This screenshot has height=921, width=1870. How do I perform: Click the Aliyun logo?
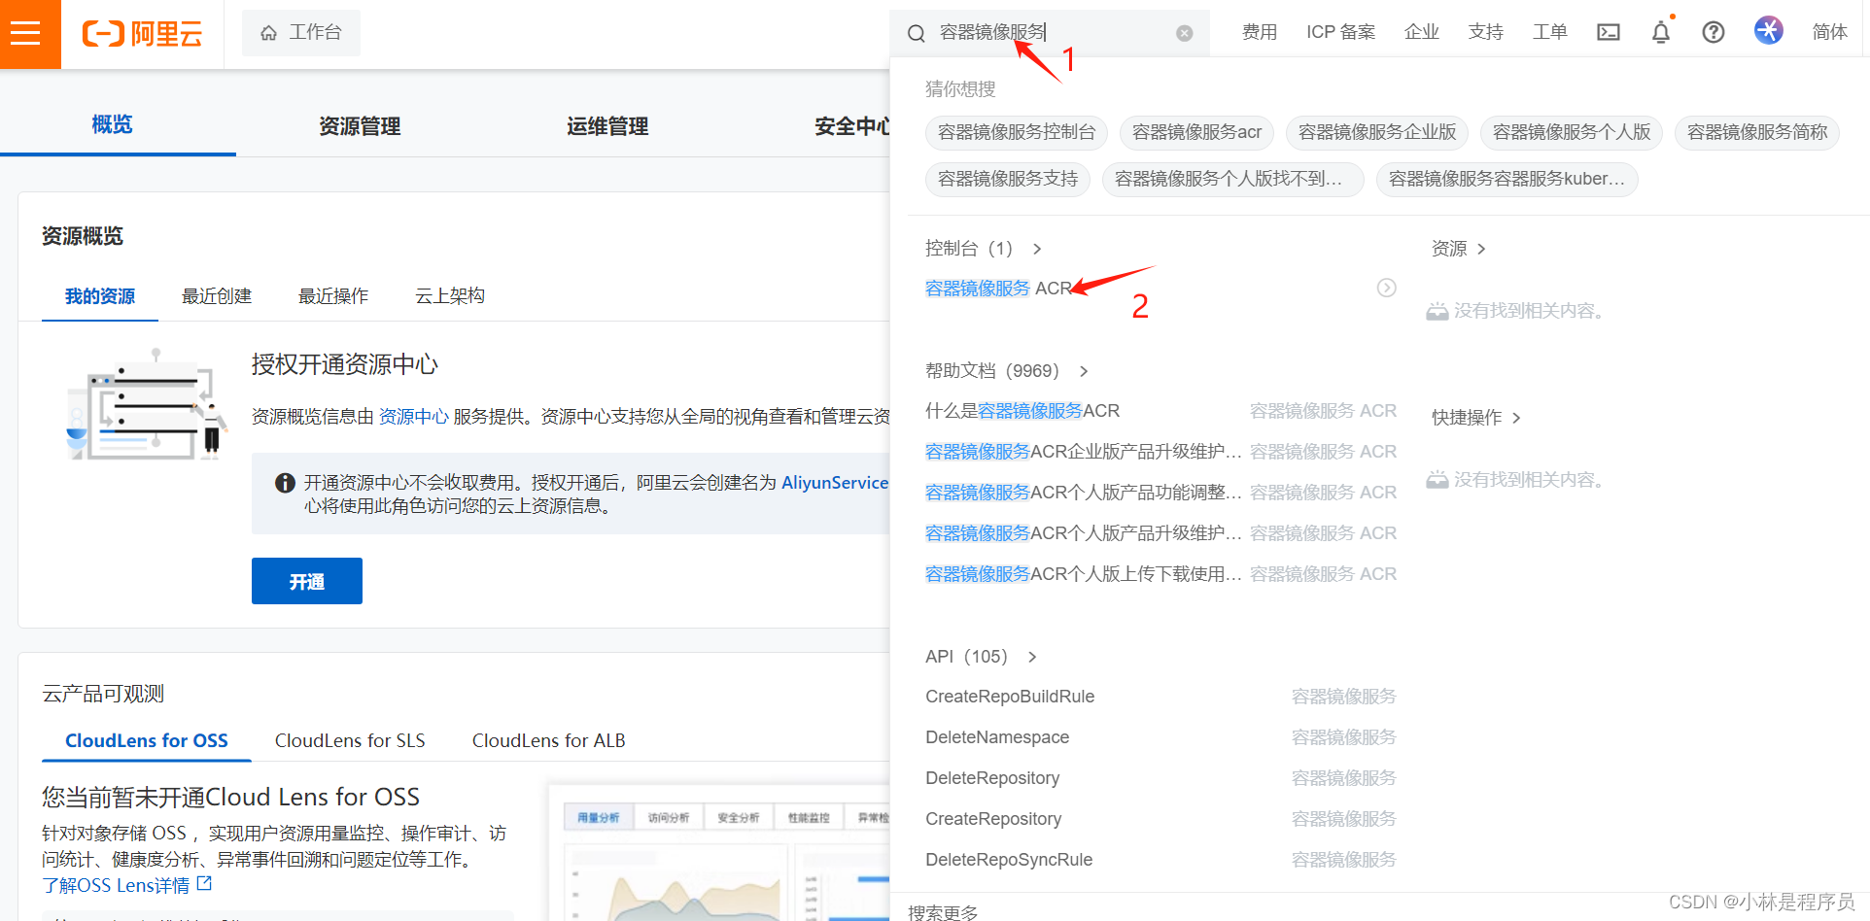pos(143,34)
